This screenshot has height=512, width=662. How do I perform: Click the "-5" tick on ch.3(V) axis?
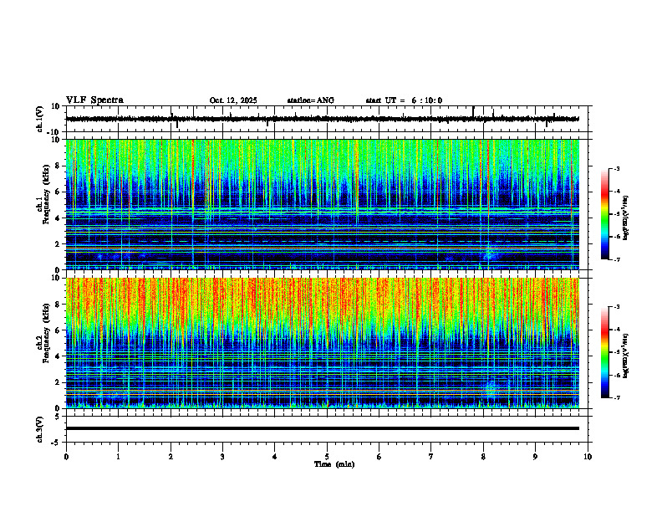point(57,443)
